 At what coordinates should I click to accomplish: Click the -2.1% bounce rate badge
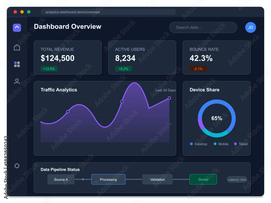coord(198,69)
